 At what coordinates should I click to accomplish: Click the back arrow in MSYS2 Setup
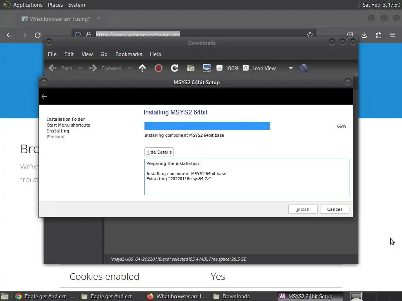click(x=44, y=96)
